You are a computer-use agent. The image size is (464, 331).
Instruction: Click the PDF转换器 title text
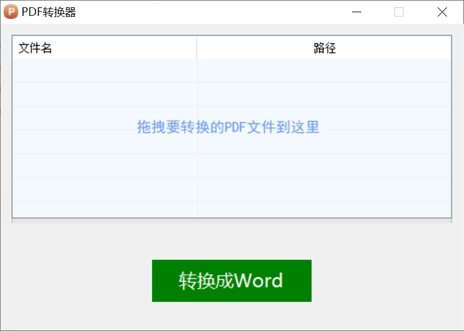(49, 12)
